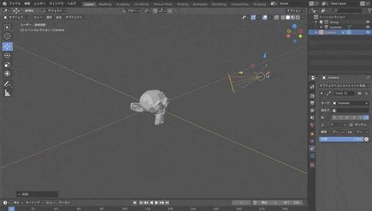
Task: Click the Blender logo menu icon
Action: coord(4,3)
